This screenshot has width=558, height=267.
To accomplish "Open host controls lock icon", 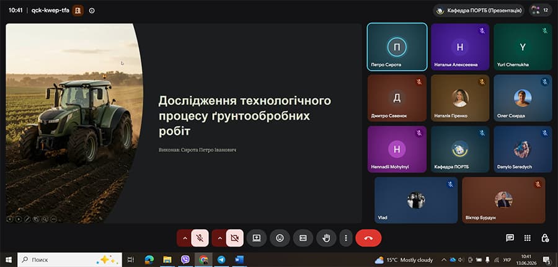I will (x=545, y=239).
